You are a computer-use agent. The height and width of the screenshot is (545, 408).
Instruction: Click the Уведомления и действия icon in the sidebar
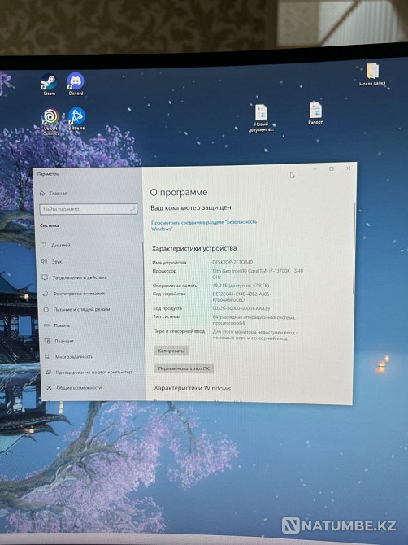(45, 277)
